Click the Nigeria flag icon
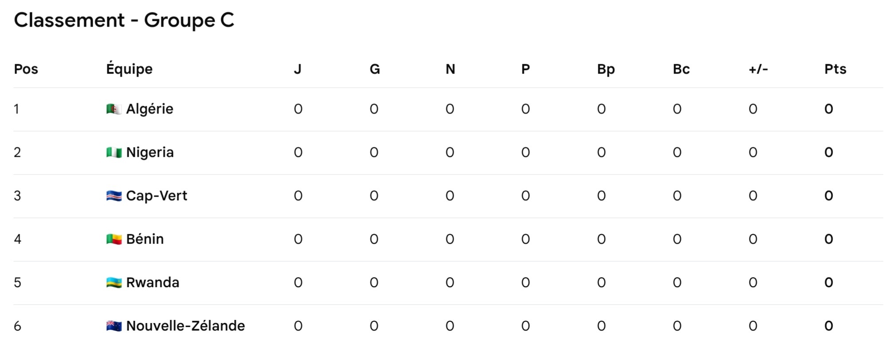 point(114,152)
